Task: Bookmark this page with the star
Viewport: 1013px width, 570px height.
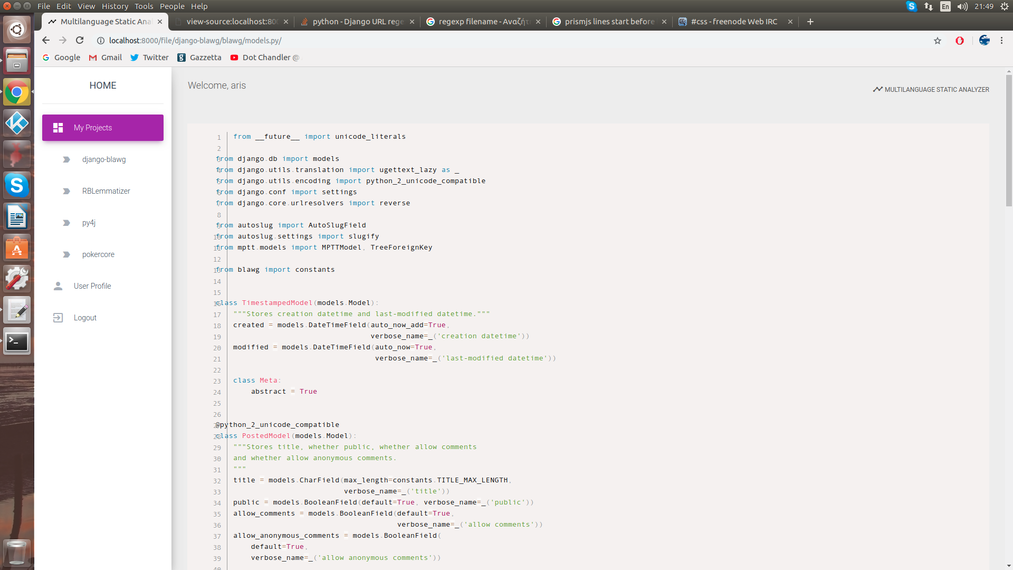Action: tap(938, 41)
